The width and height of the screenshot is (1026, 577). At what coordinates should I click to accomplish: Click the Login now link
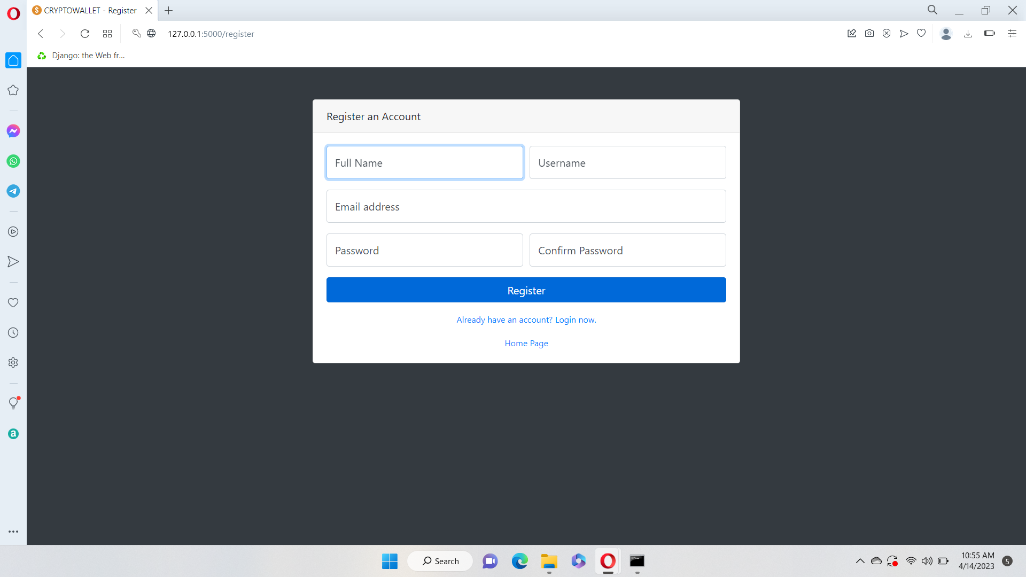click(575, 319)
